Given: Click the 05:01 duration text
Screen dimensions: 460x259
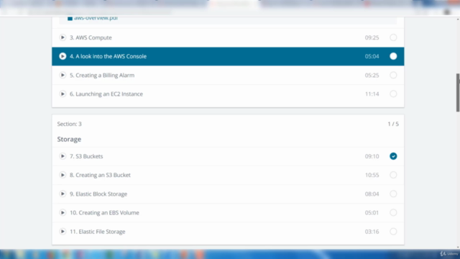Looking at the screenshot, I should tap(372, 213).
